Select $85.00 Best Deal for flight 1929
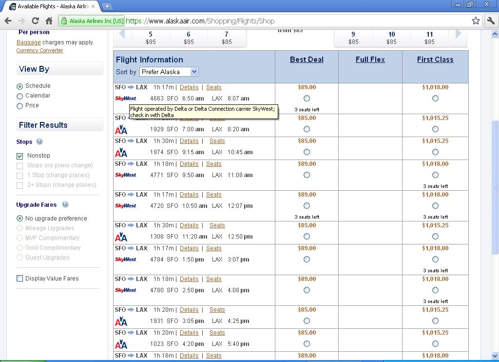Screen dimensions: 499x362 (307, 129)
